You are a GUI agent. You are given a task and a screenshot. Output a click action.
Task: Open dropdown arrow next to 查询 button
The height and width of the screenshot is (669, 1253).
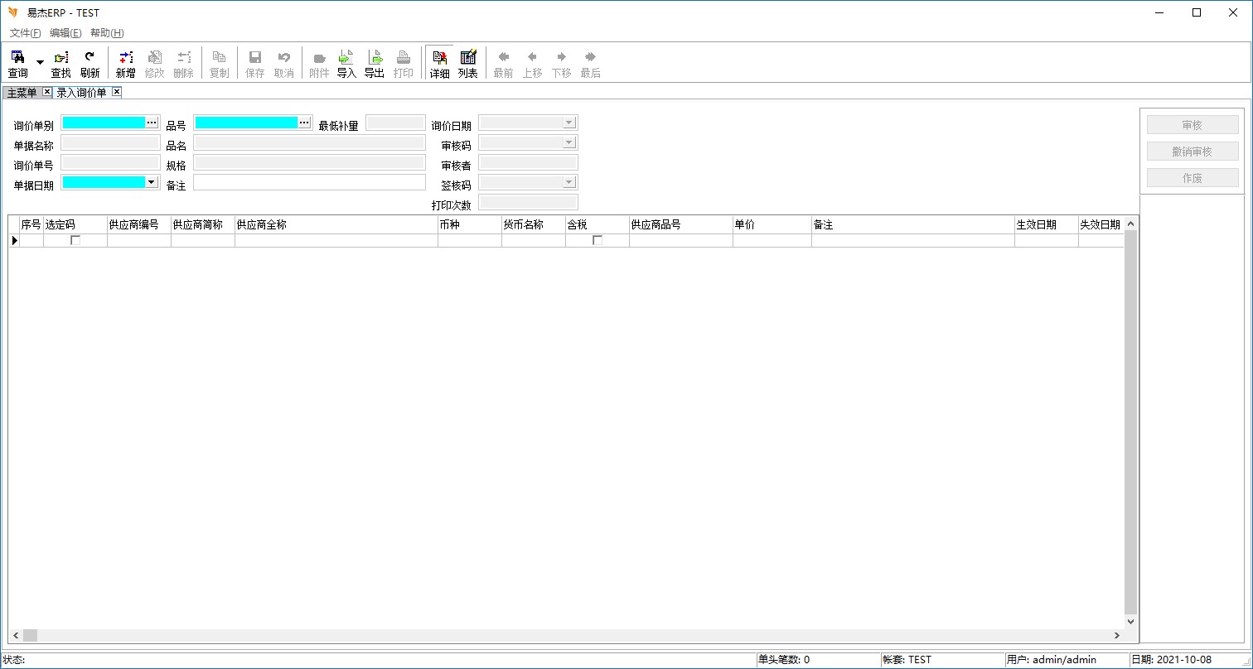point(40,63)
